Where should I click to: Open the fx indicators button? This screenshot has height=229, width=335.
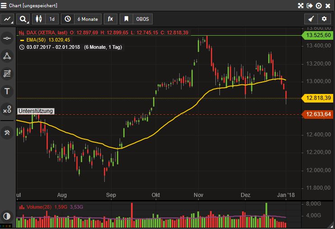[x=110, y=19]
